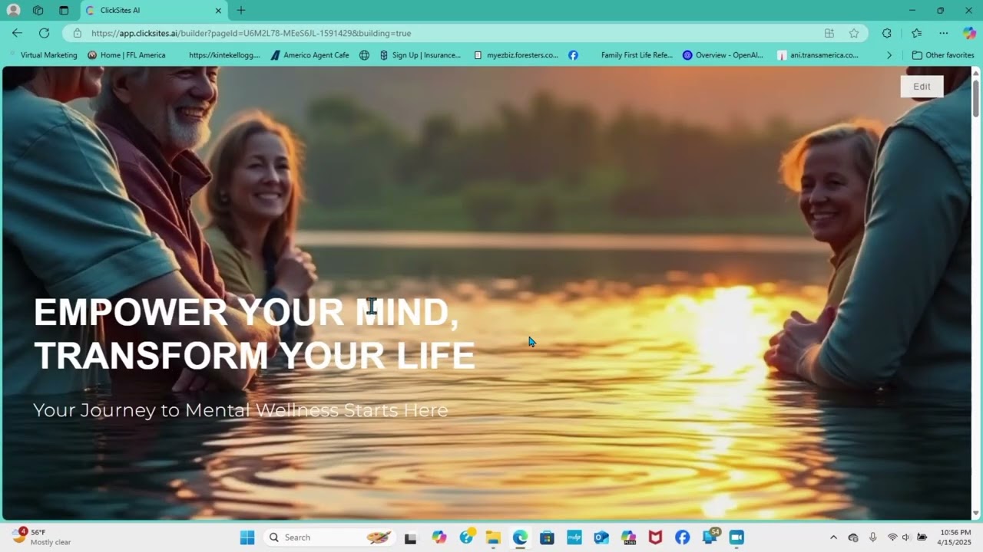Open the Home | FFL America bookmark
Viewport: 983px width, 552px height.
tap(127, 55)
